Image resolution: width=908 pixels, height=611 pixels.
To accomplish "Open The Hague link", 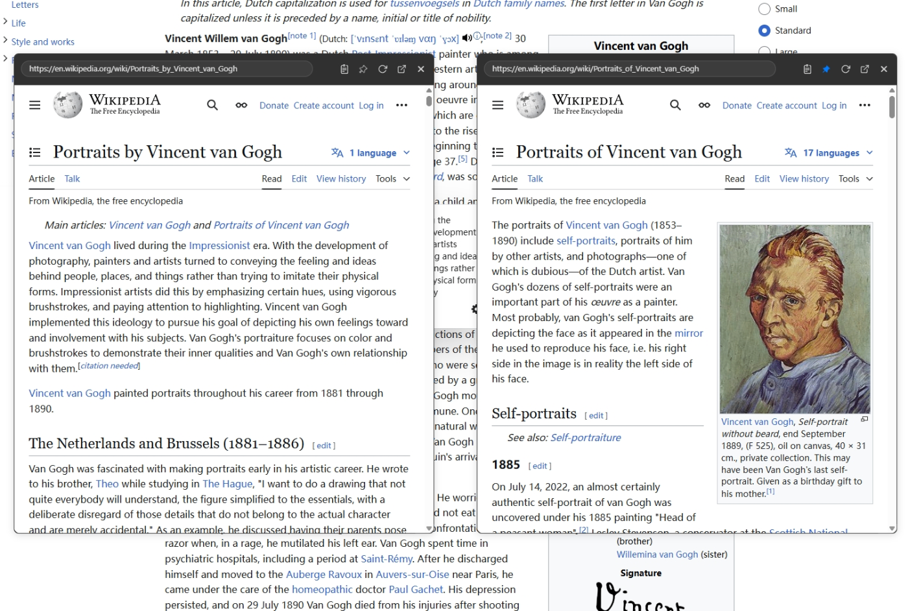I will 226,484.
